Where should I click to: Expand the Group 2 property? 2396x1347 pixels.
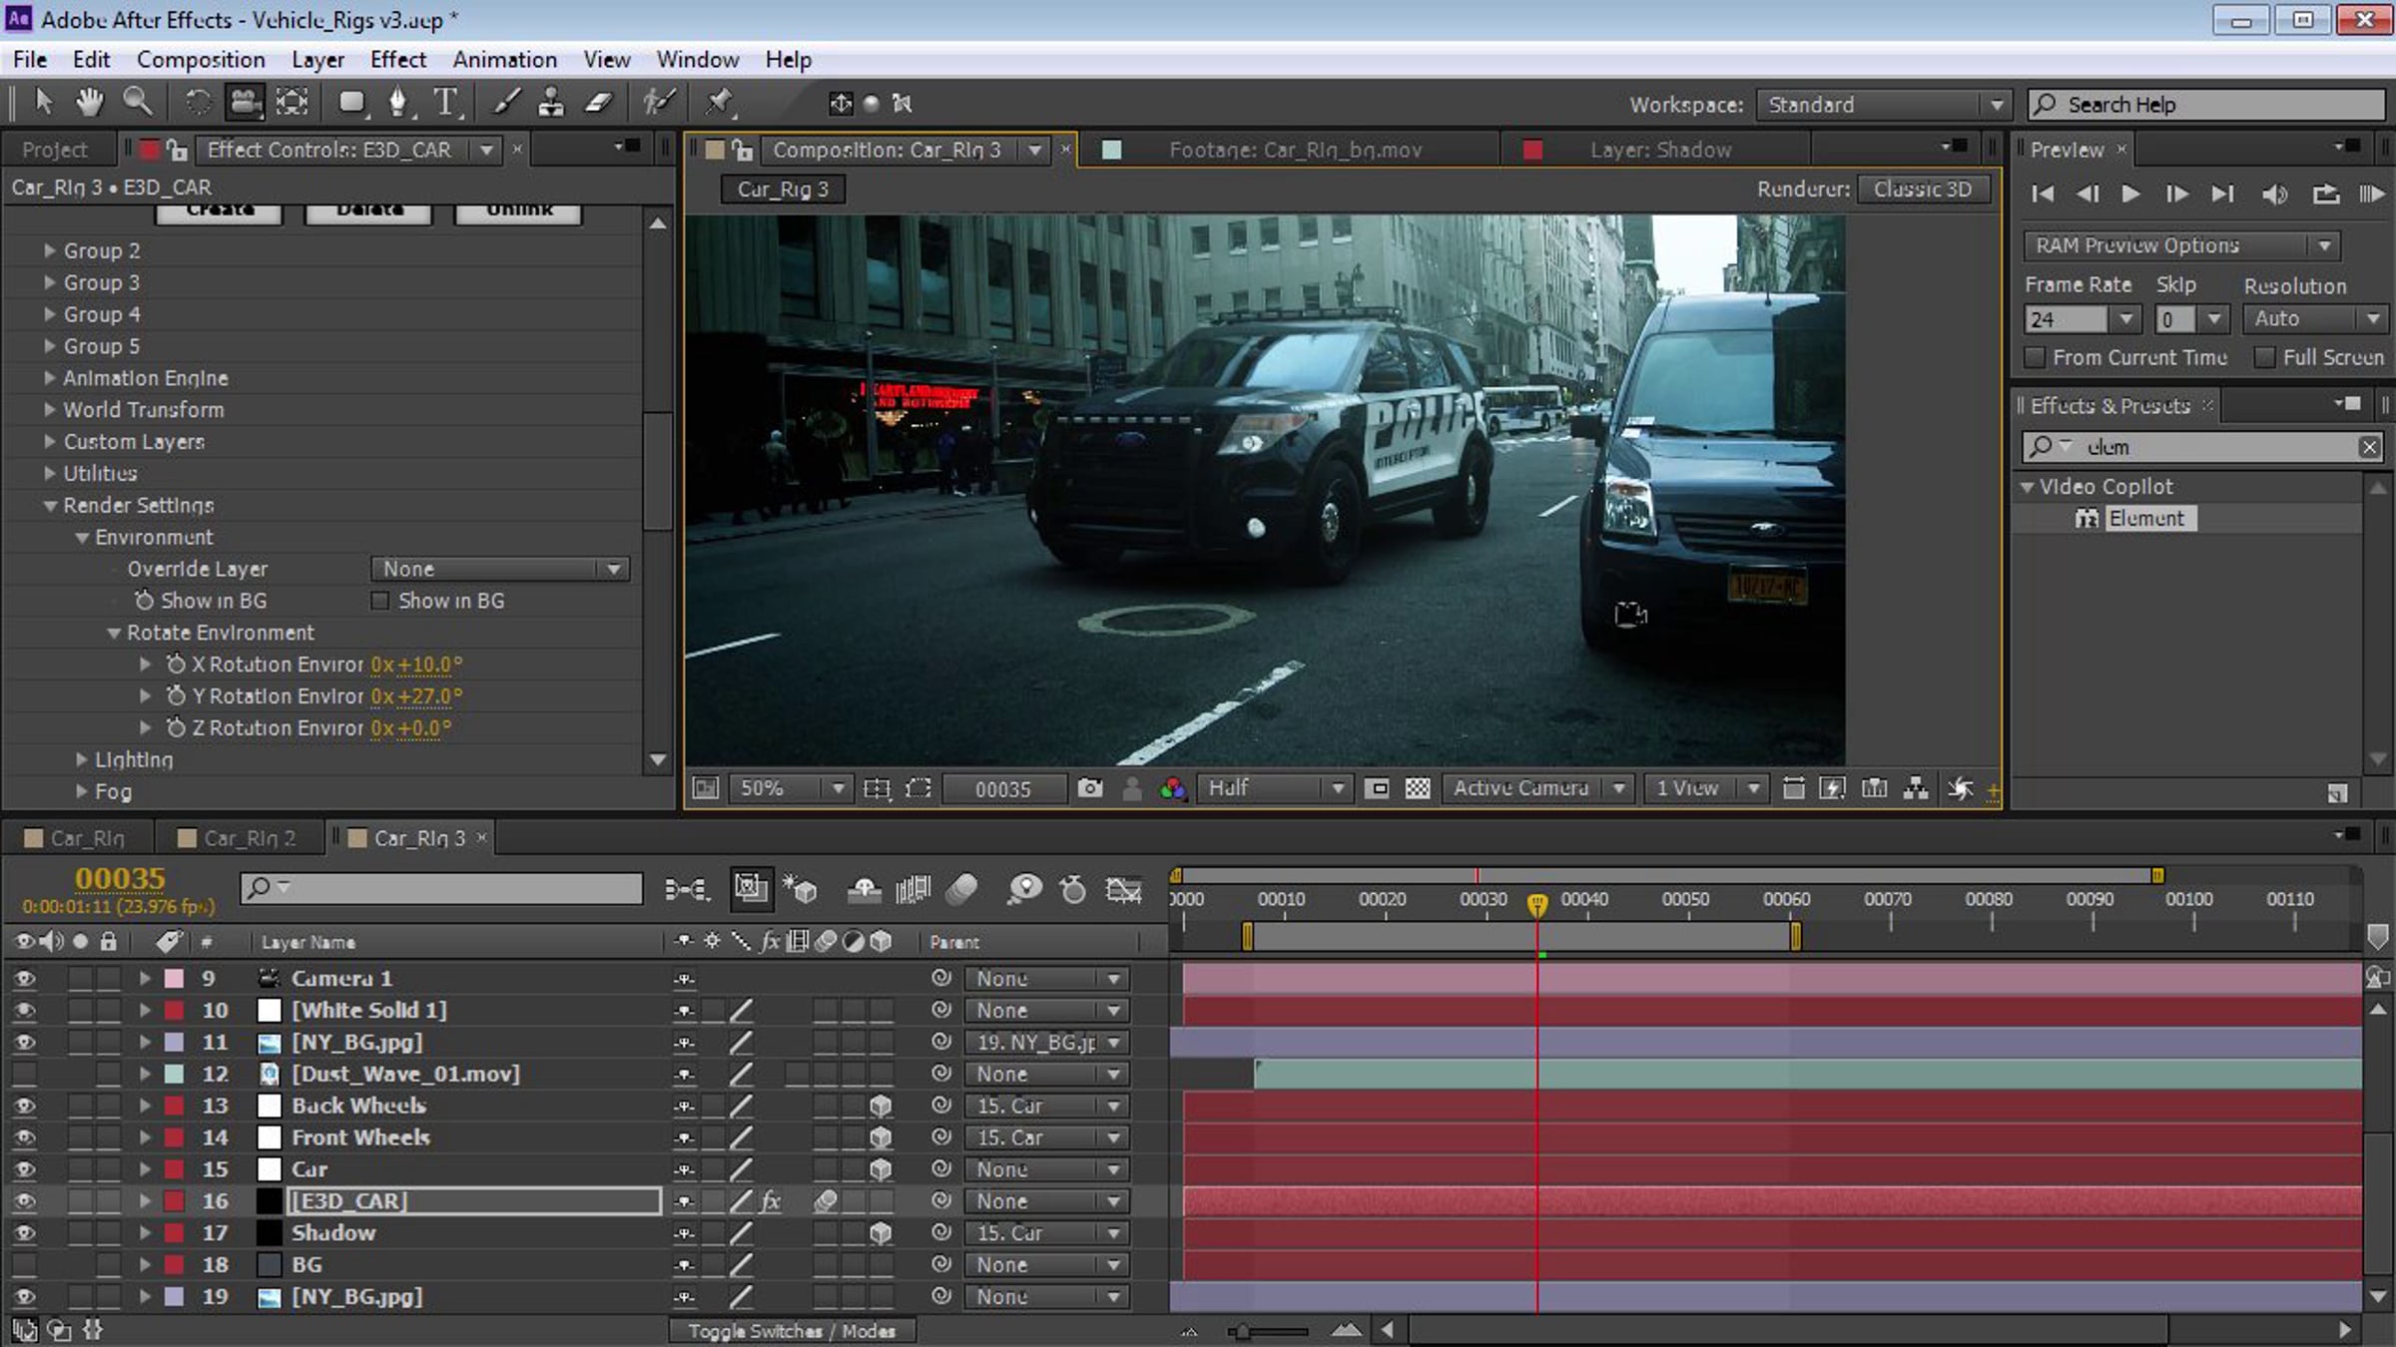[x=49, y=250]
